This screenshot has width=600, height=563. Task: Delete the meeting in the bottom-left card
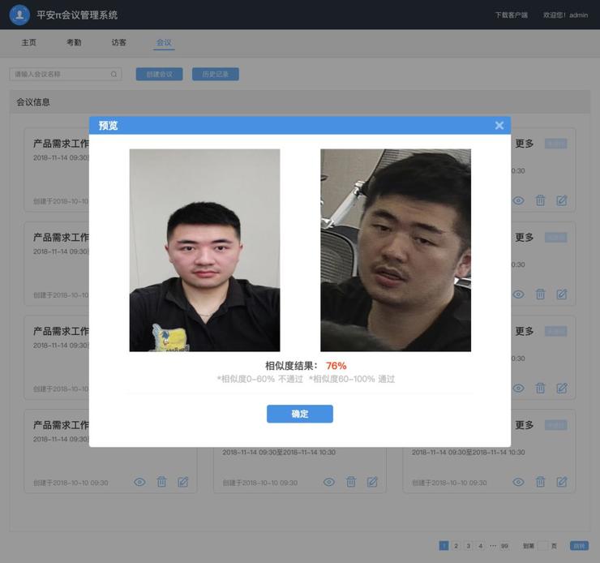coord(161,482)
